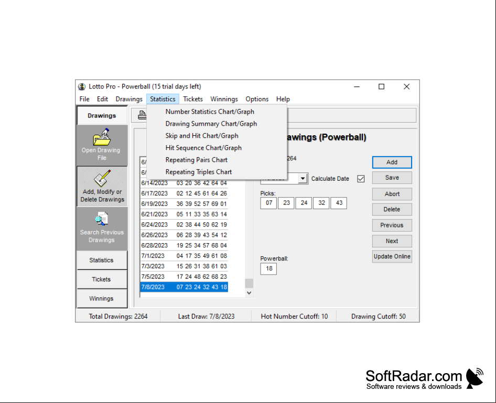Click the first Picks field containing 07

(x=269, y=203)
